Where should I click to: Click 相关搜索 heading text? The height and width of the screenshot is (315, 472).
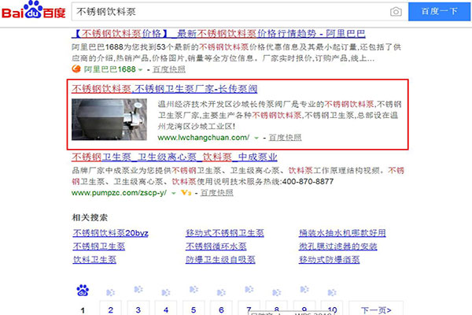(x=90, y=217)
